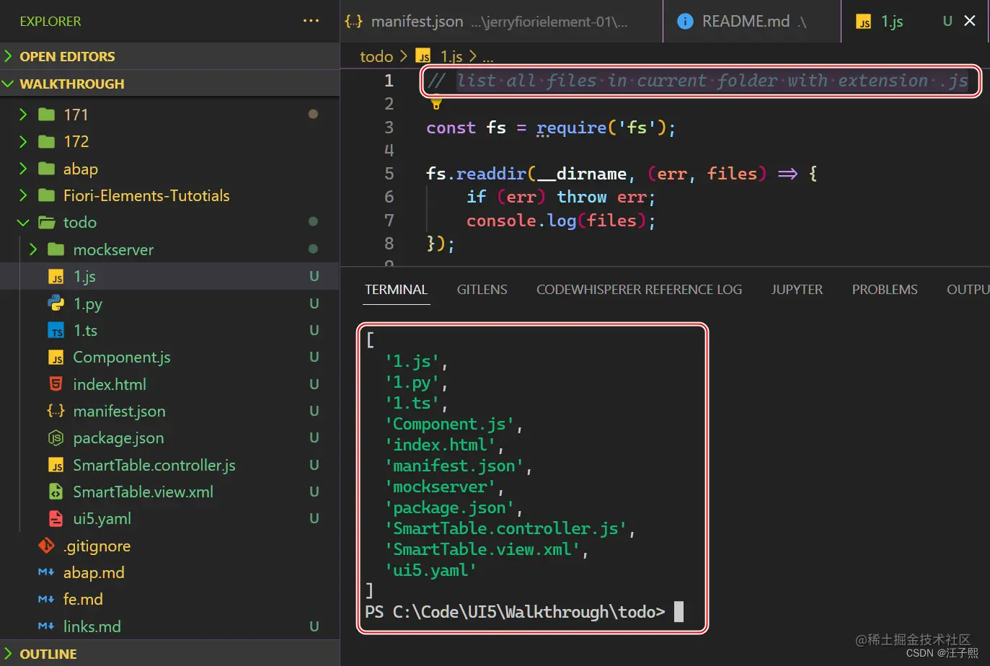Image resolution: width=990 pixels, height=666 pixels.
Task: Click the JS icon in the breadcrumb
Action: click(424, 56)
